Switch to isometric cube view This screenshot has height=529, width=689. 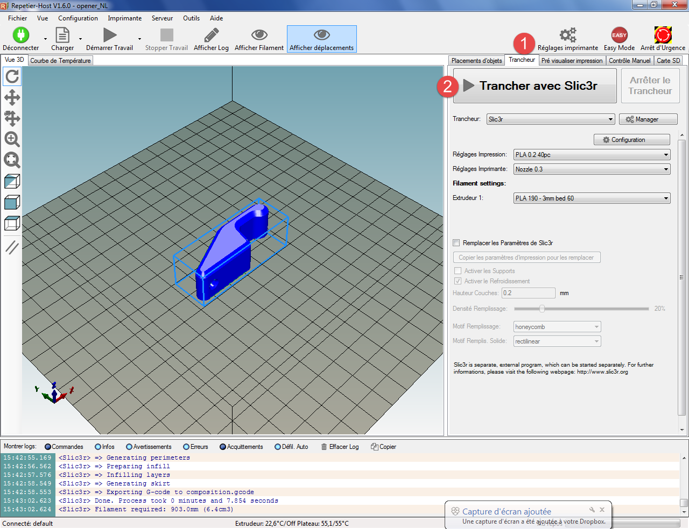pos(12,181)
